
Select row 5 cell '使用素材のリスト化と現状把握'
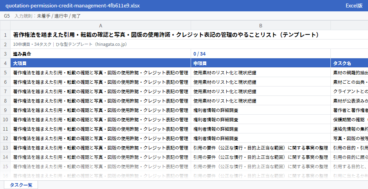tap(261, 72)
